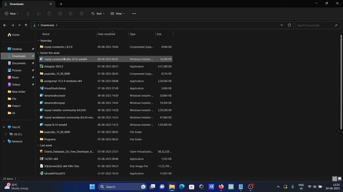Select SQLServer2022-x64-ENU-Dev disc image
This screenshot has height=192, width=343.
(106, 166)
